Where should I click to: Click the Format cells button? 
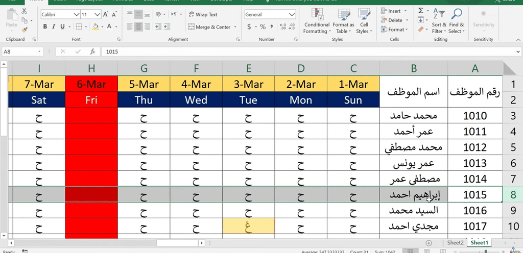coord(395,30)
